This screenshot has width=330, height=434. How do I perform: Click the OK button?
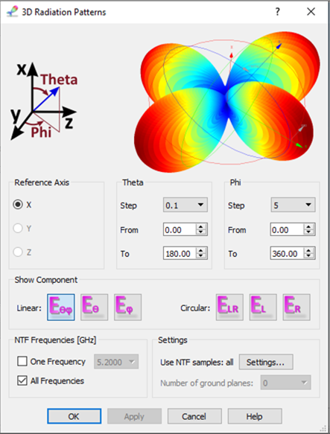click(74, 416)
